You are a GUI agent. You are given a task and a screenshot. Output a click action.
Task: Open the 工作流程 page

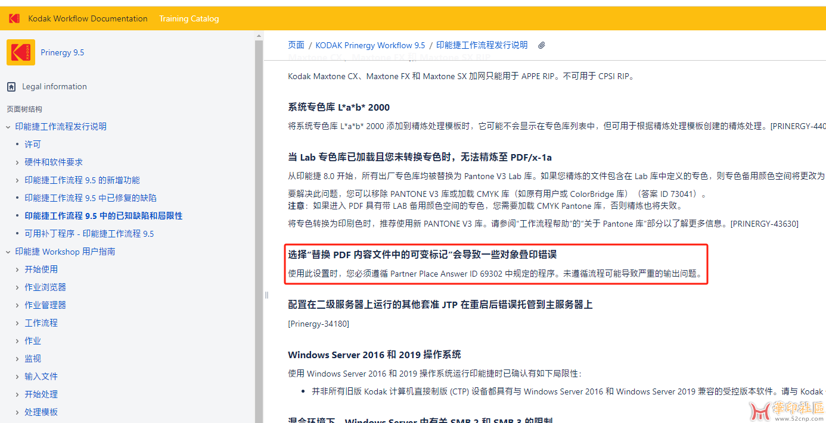tap(41, 323)
